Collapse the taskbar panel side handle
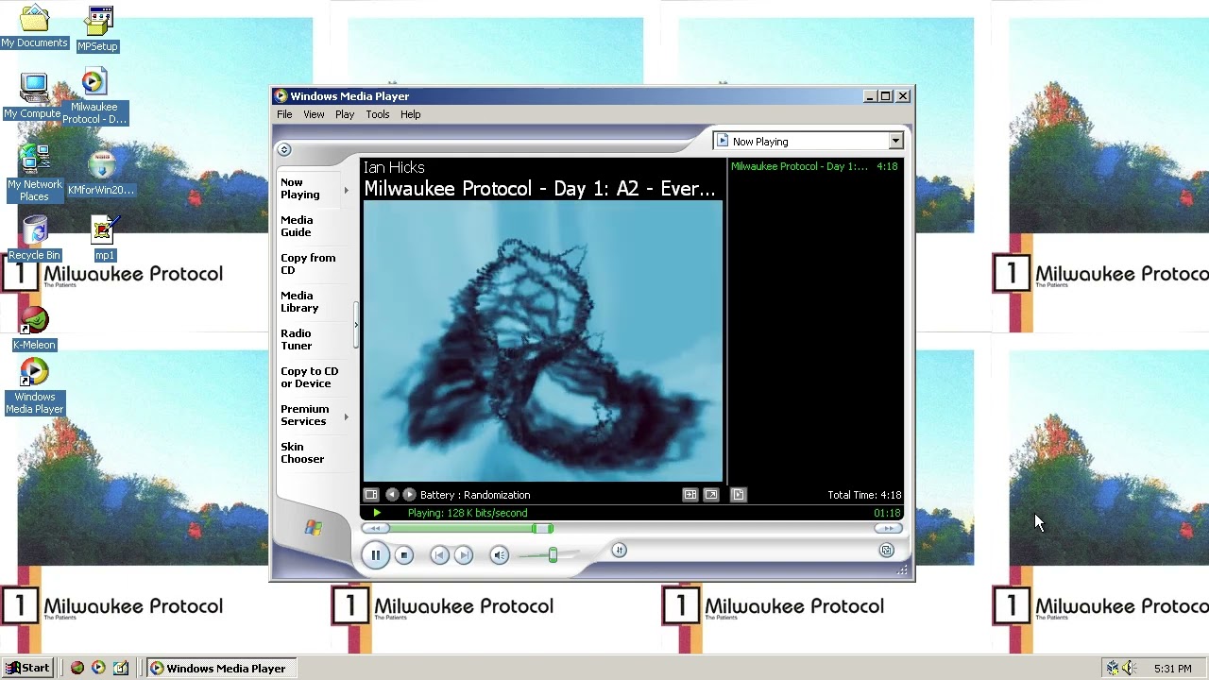The width and height of the screenshot is (1209, 680). click(356, 325)
